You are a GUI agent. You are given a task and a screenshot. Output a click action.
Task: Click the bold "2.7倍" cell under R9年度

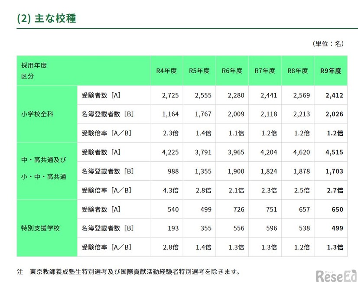click(x=335, y=190)
